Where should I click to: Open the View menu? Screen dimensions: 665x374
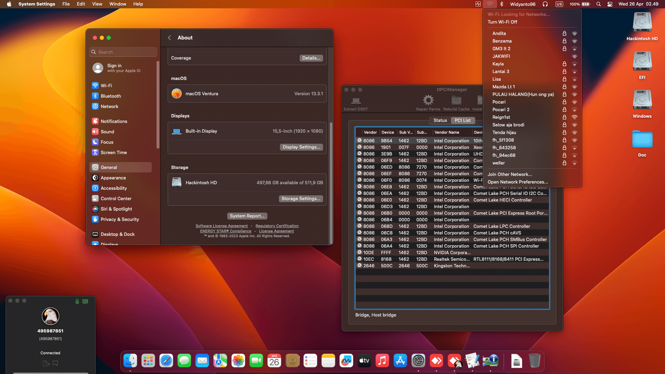(x=97, y=4)
